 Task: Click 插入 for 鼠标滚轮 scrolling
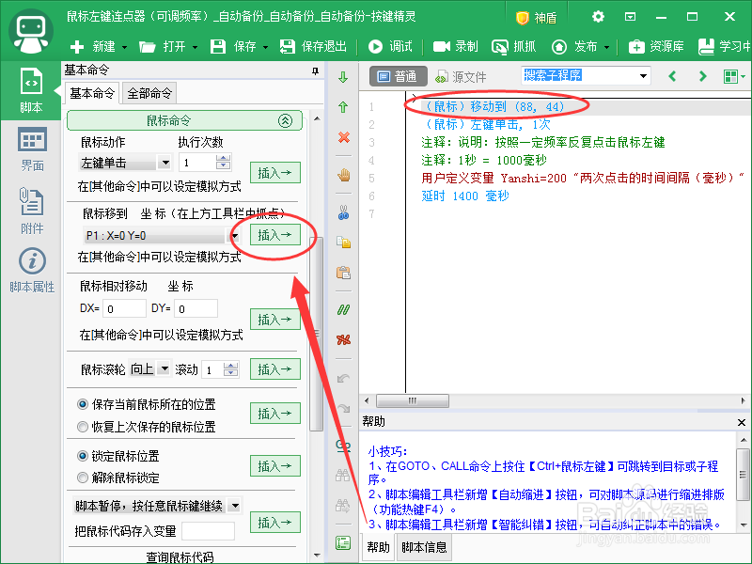tap(275, 369)
